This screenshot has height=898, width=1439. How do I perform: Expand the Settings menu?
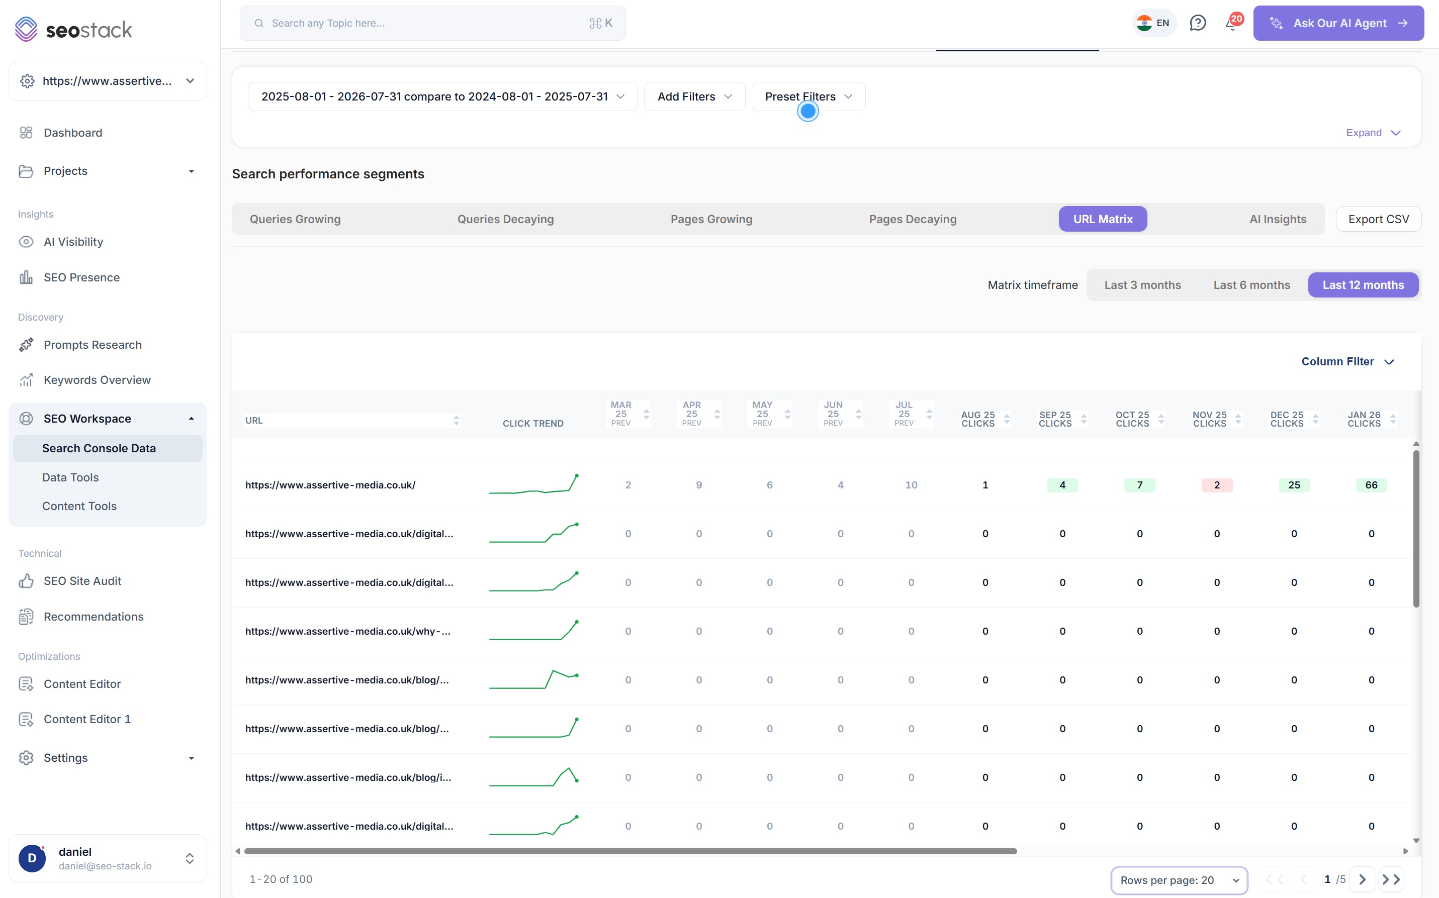click(x=191, y=758)
